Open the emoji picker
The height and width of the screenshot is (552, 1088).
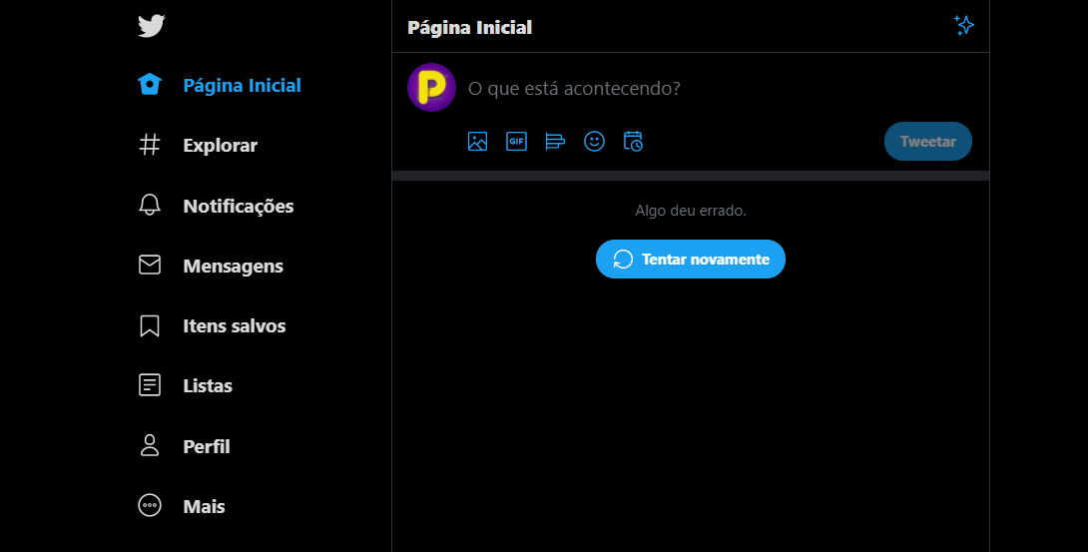pos(594,142)
